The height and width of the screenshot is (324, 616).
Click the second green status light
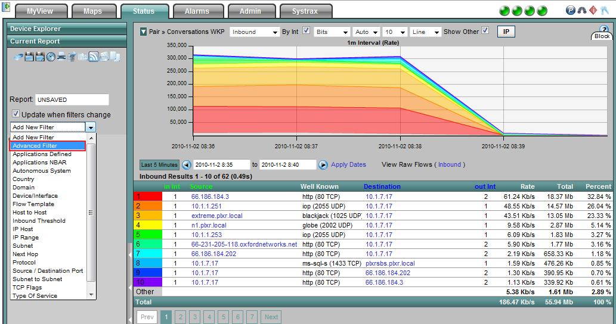(x=517, y=11)
